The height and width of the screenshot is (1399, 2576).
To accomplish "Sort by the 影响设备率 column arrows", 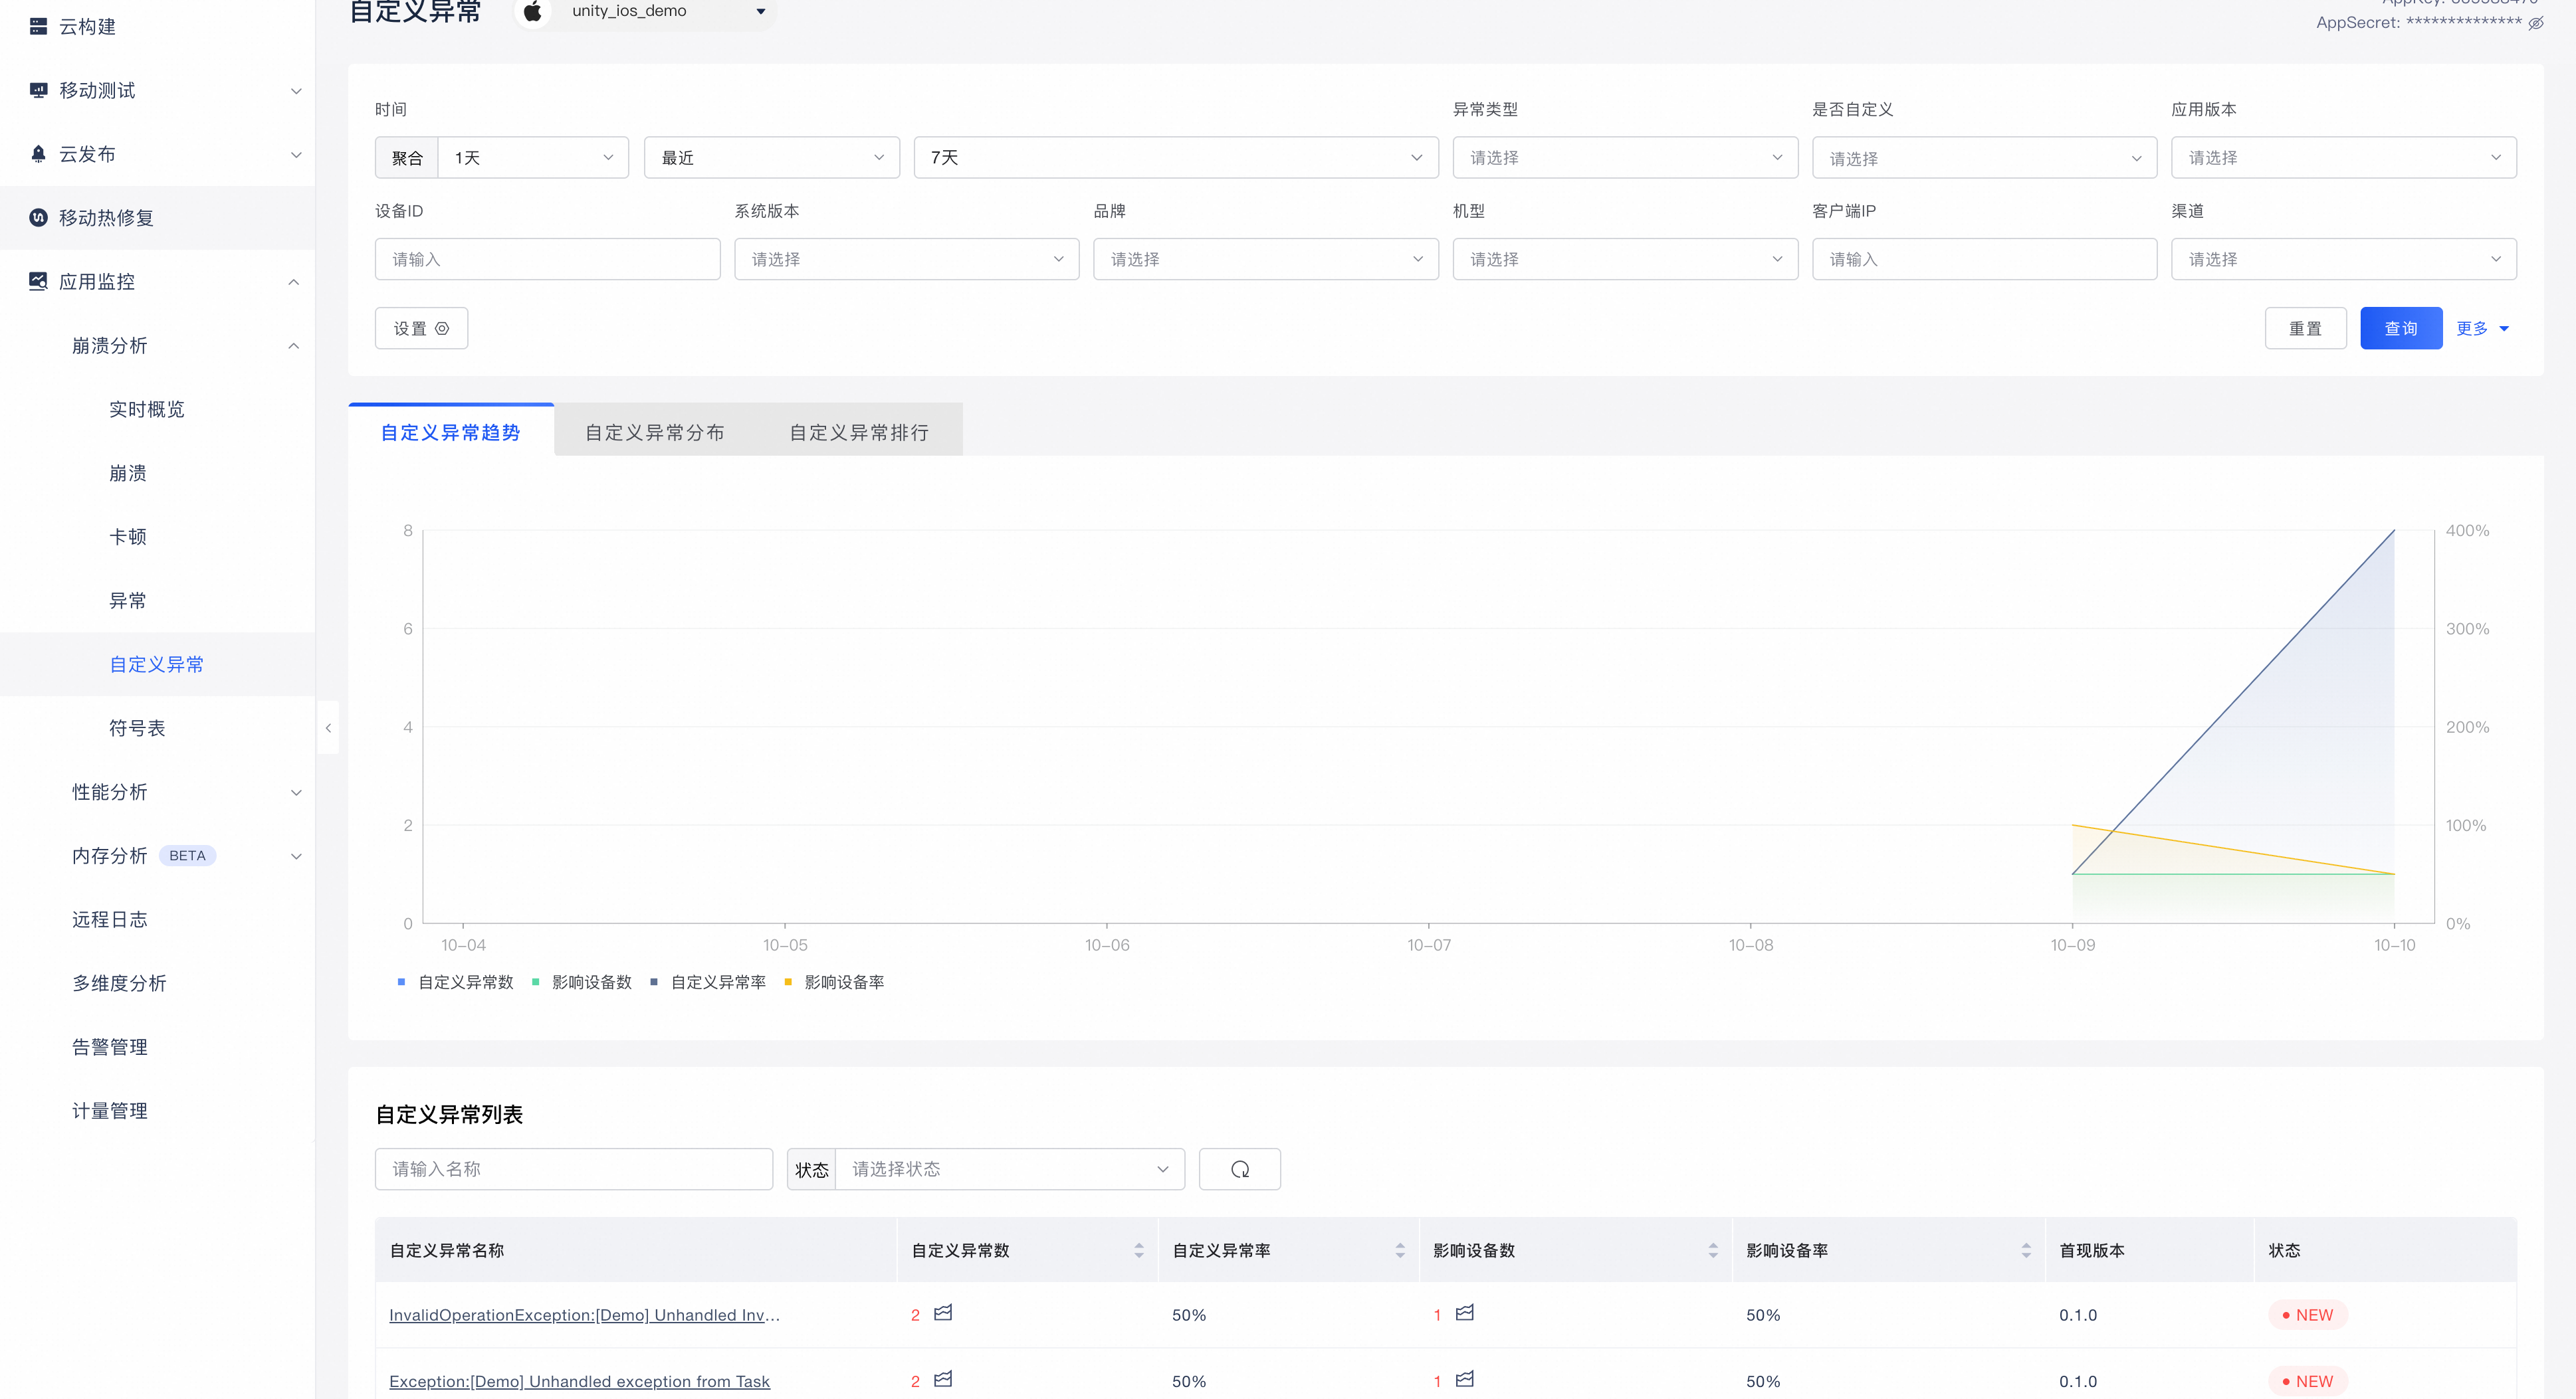I will pyautogui.click(x=2026, y=1251).
